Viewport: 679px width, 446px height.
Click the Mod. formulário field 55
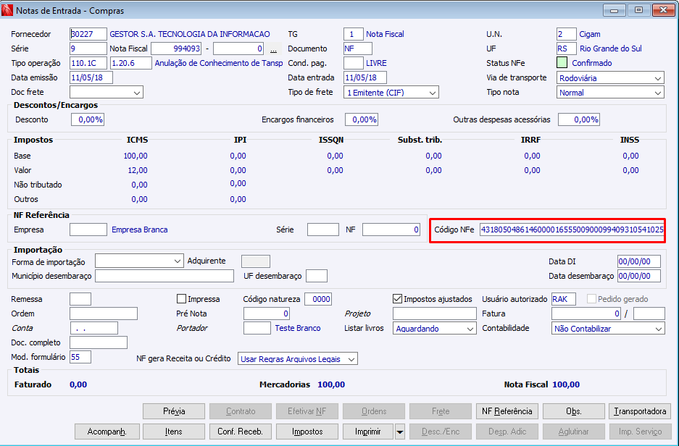tap(80, 357)
